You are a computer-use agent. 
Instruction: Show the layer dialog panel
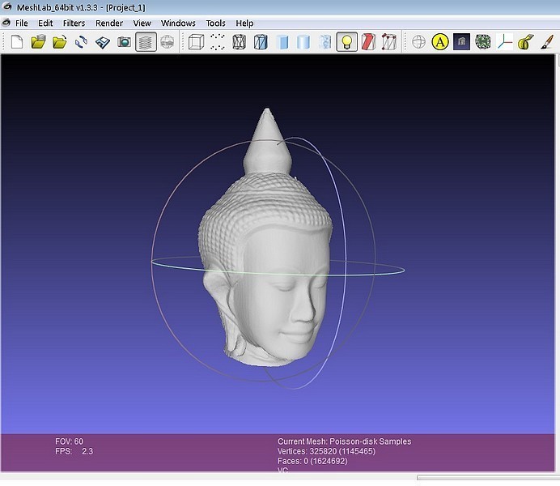click(146, 41)
